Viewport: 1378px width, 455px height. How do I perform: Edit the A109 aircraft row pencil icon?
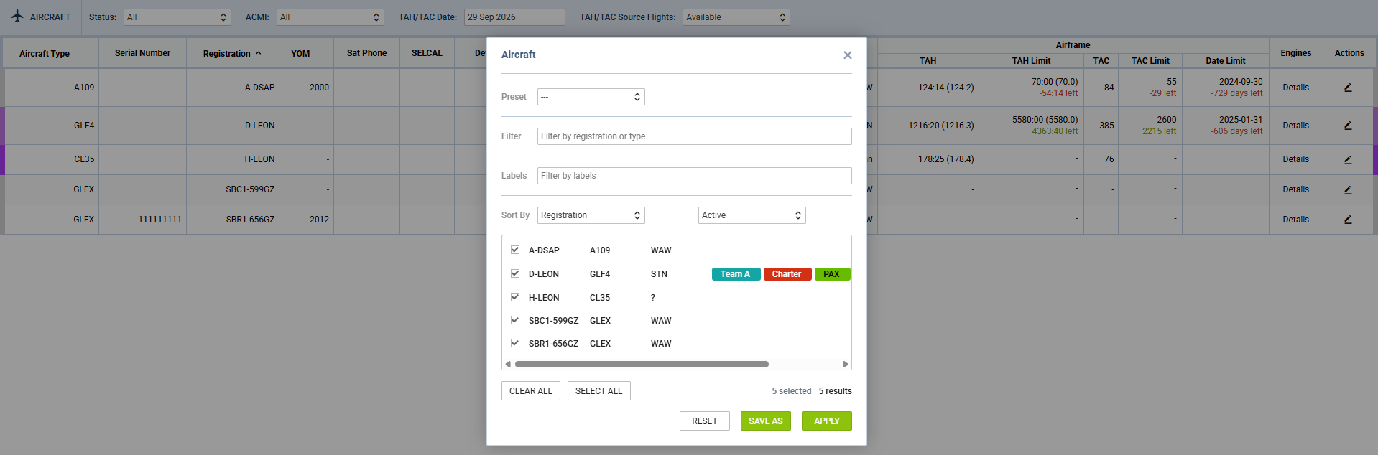point(1348,88)
